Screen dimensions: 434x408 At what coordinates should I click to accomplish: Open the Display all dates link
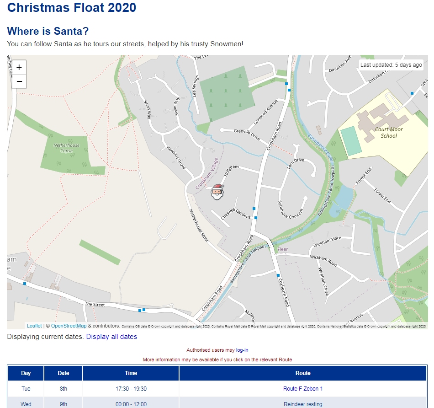(112, 337)
